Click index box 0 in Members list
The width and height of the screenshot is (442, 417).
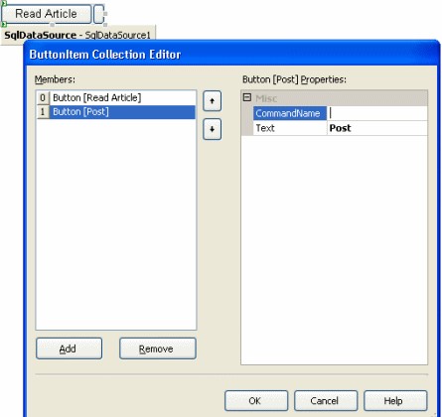(43, 98)
